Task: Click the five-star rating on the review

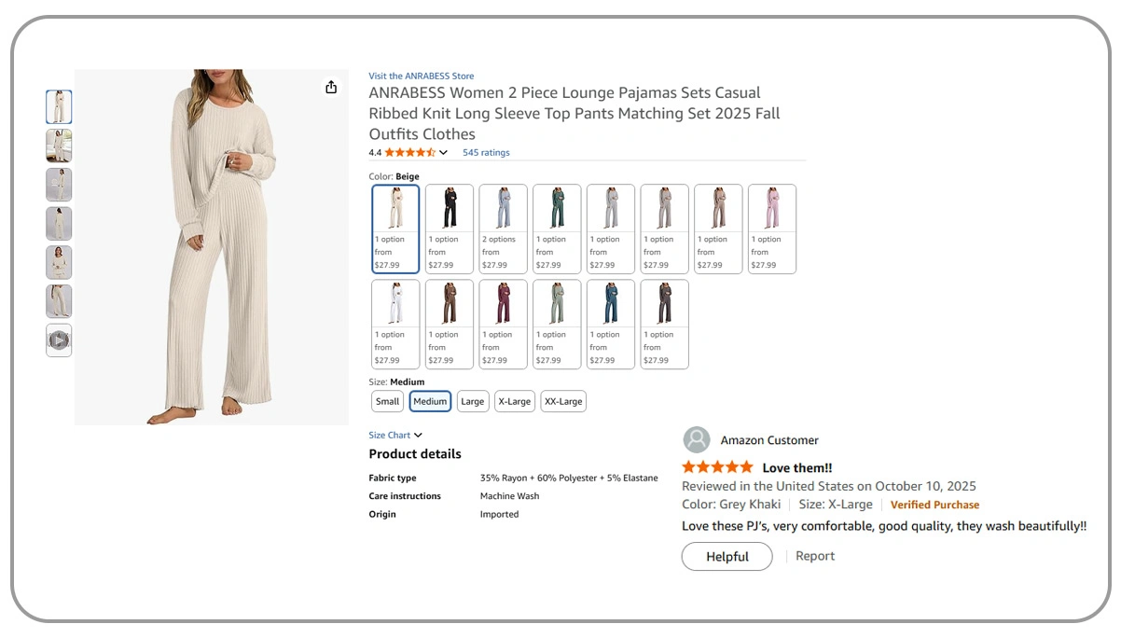Action: click(x=717, y=467)
